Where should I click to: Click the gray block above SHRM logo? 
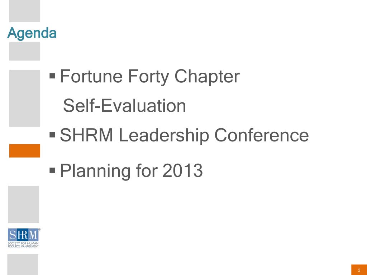click(x=23, y=204)
